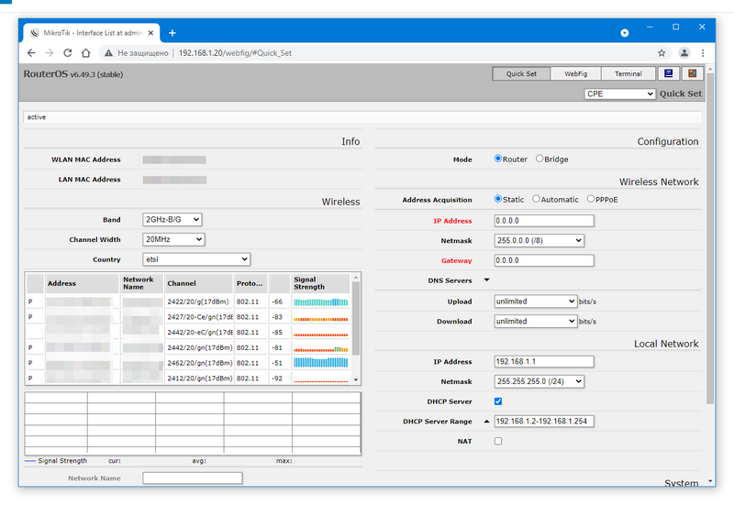Open the Download limit dropdown
The width and height of the screenshot is (734, 505).
[x=536, y=321]
